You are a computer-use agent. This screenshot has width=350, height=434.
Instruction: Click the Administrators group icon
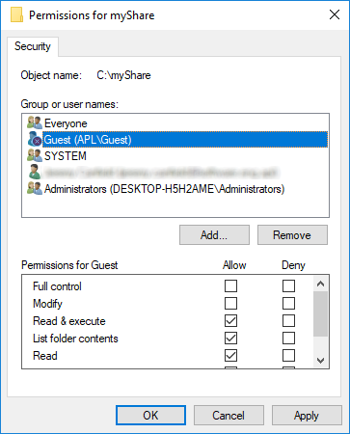pyautogui.click(x=35, y=188)
